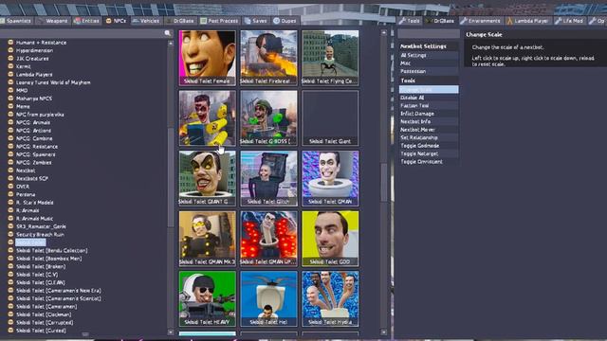607x341 pixels.
Task: Open the Environments tab
Action: pyautogui.click(x=481, y=21)
